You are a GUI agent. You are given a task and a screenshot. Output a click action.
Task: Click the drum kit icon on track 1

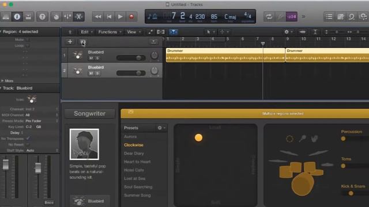78,55
